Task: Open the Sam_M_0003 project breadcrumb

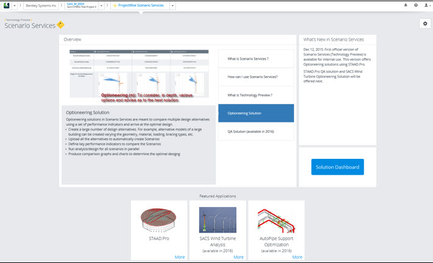Action: tap(82, 5)
